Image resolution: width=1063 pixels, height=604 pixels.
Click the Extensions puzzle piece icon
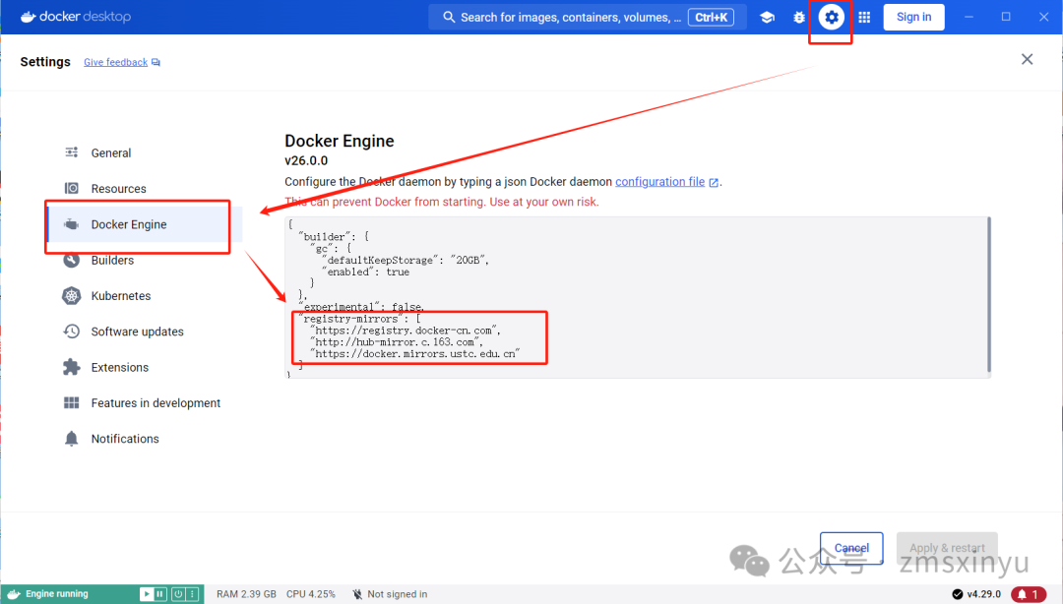(x=71, y=367)
